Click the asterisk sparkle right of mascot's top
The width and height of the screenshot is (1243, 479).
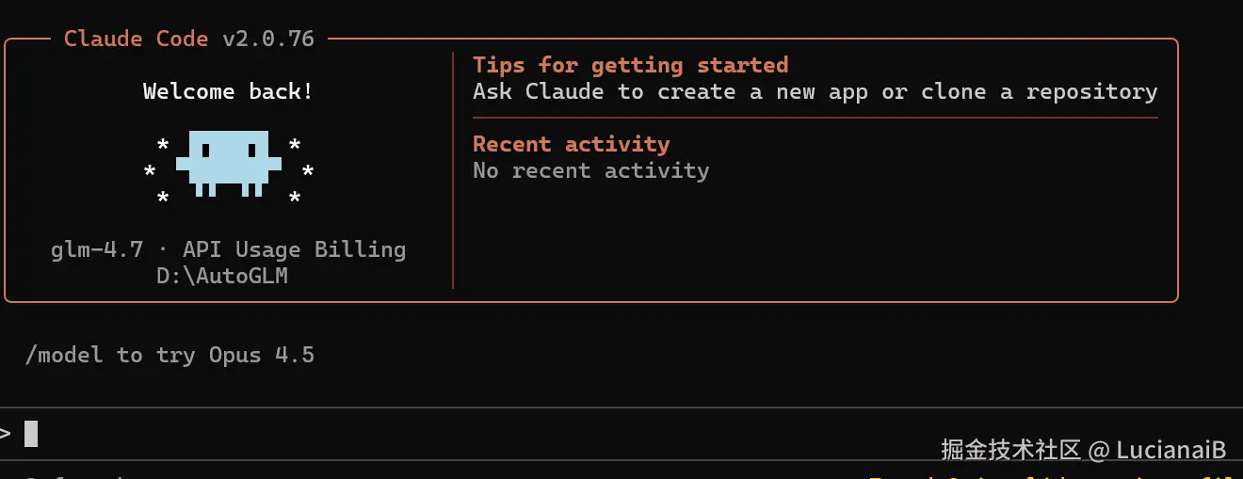pyautogui.click(x=295, y=146)
